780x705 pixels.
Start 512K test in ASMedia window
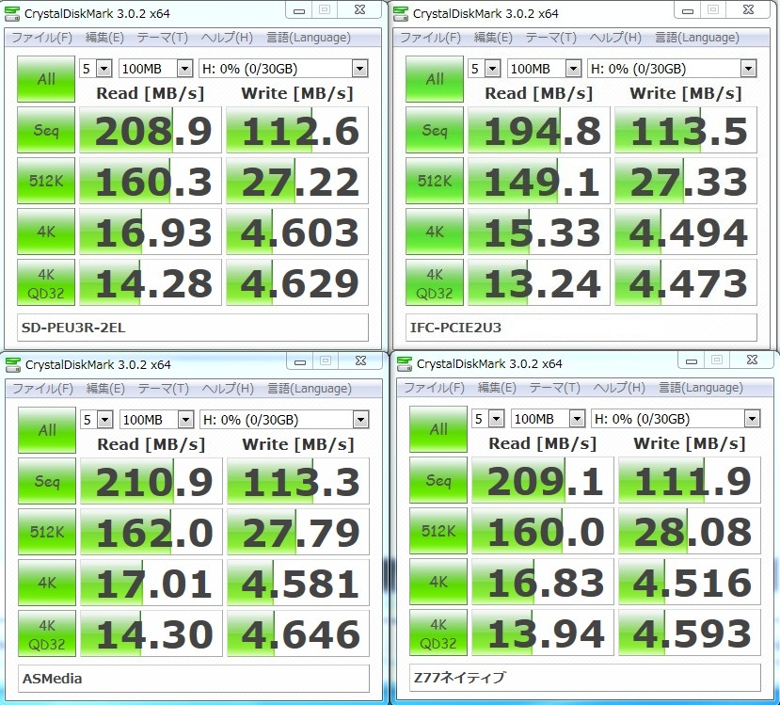point(47,532)
